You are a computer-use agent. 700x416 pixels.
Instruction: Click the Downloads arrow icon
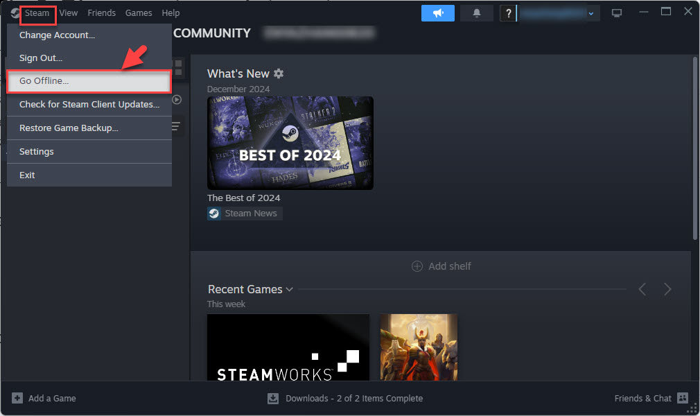[273, 398]
